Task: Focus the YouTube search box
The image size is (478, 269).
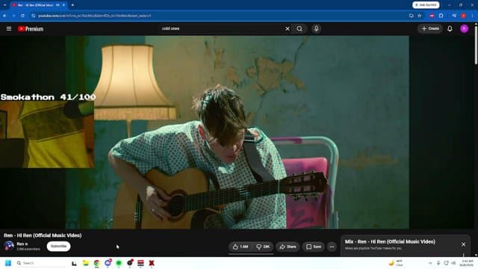Action: pos(221,28)
